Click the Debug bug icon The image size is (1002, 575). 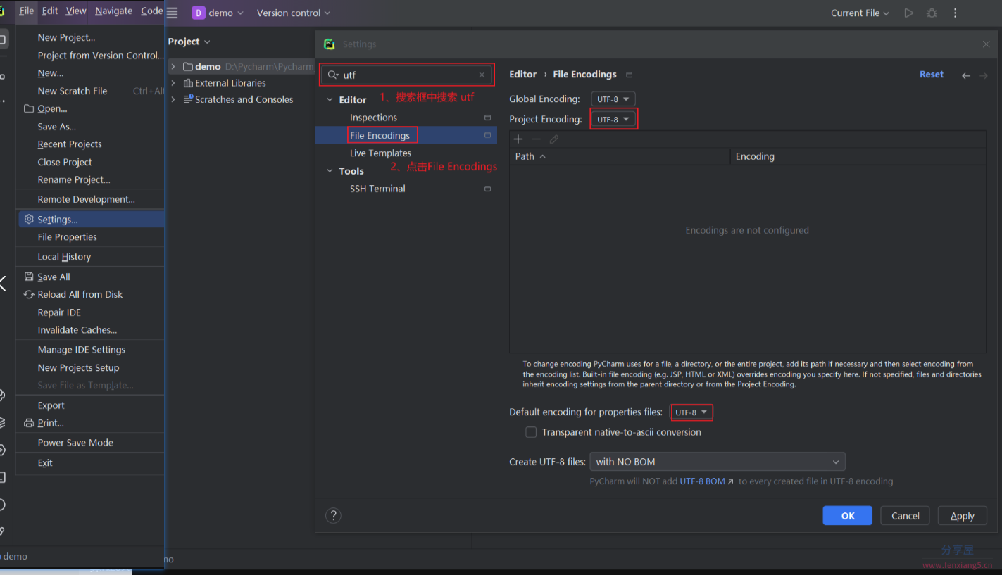pos(932,13)
